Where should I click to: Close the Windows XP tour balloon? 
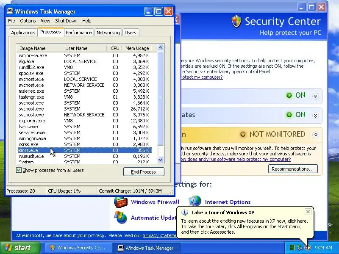click(x=308, y=212)
